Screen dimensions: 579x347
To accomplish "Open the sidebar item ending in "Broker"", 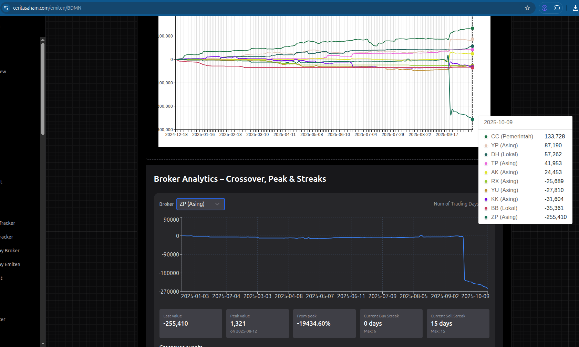I will point(10,251).
